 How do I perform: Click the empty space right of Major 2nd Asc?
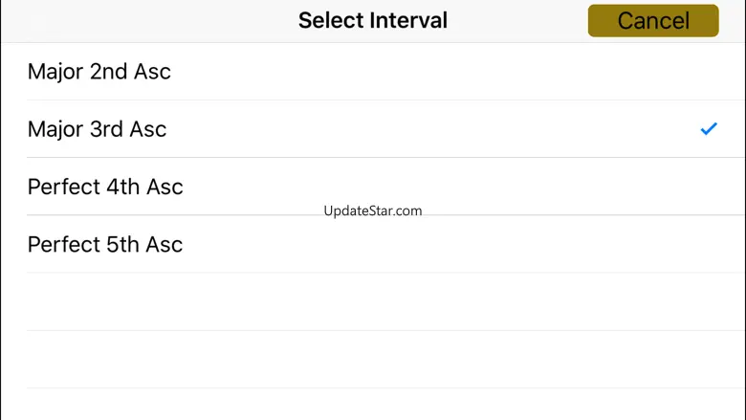tap(459, 72)
